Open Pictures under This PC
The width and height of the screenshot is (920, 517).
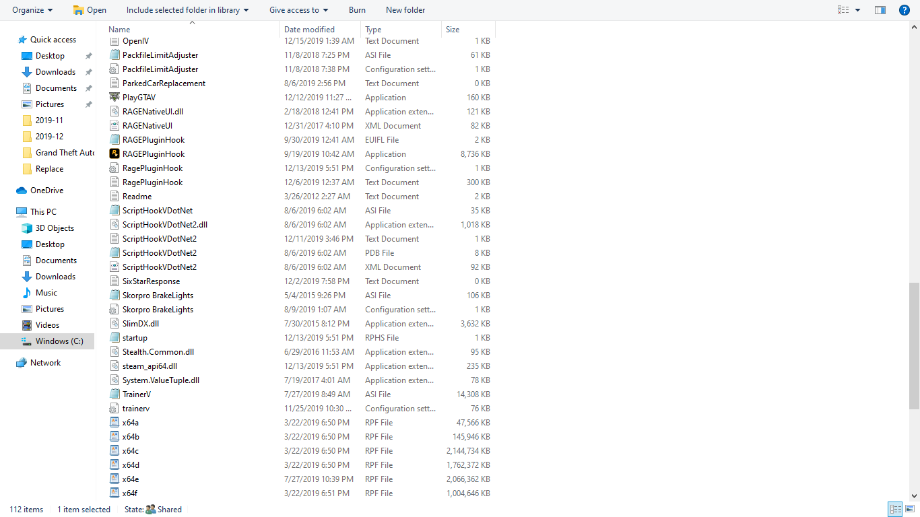point(50,309)
